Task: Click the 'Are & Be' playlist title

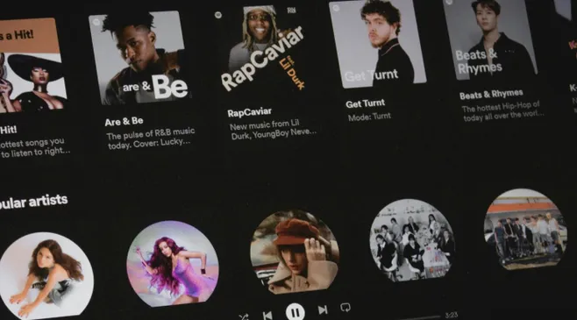Action: point(124,122)
